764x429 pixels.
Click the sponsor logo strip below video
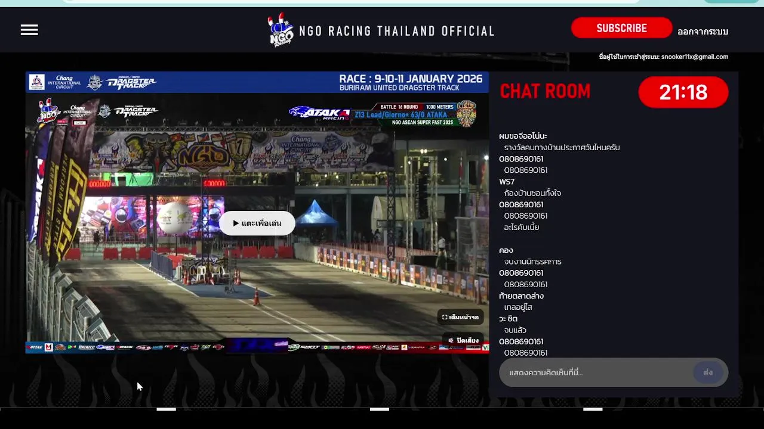click(257, 347)
